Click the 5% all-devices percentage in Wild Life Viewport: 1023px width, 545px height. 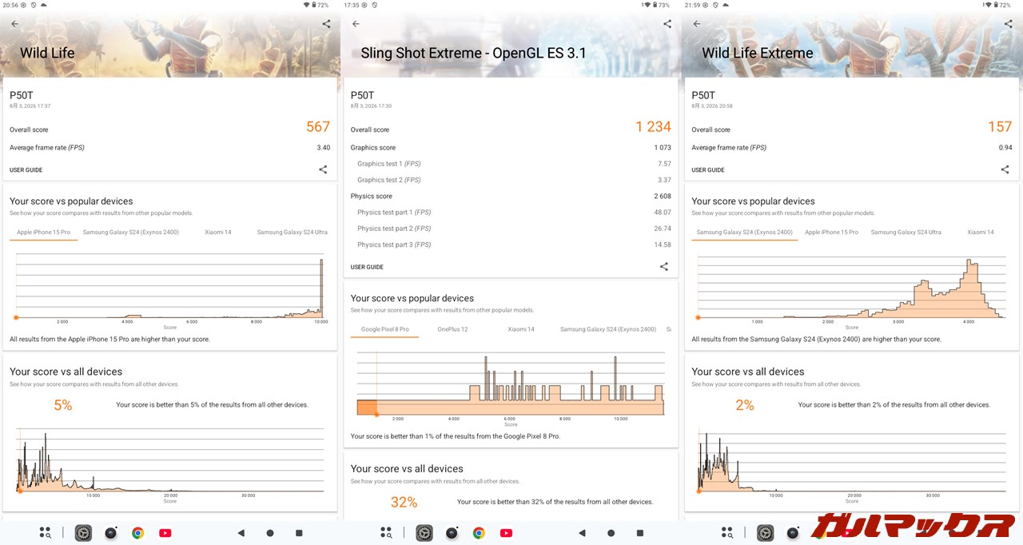click(63, 405)
